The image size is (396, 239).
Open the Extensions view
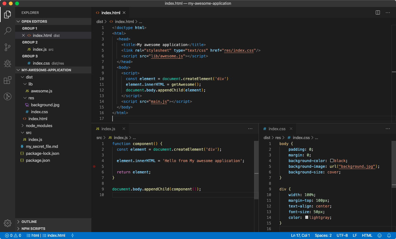(x=7, y=80)
